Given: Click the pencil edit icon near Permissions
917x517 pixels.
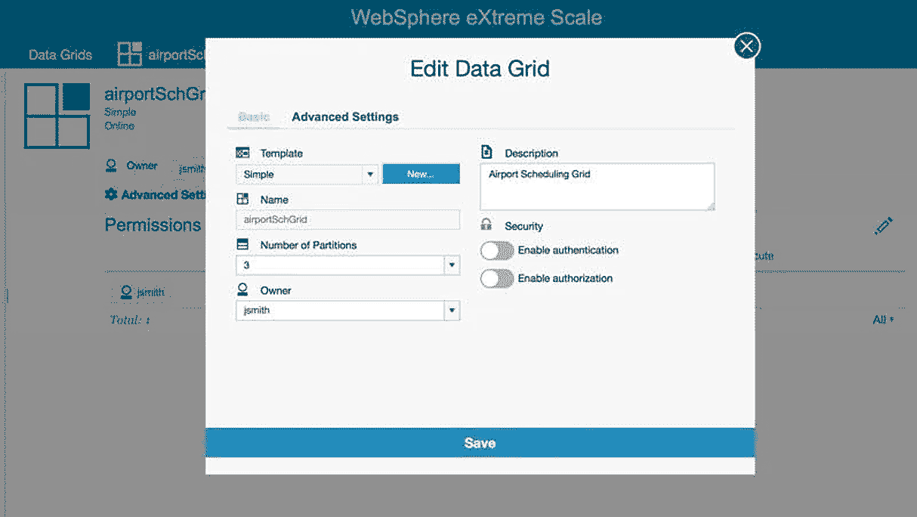Looking at the screenshot, I should coord(883,225).
